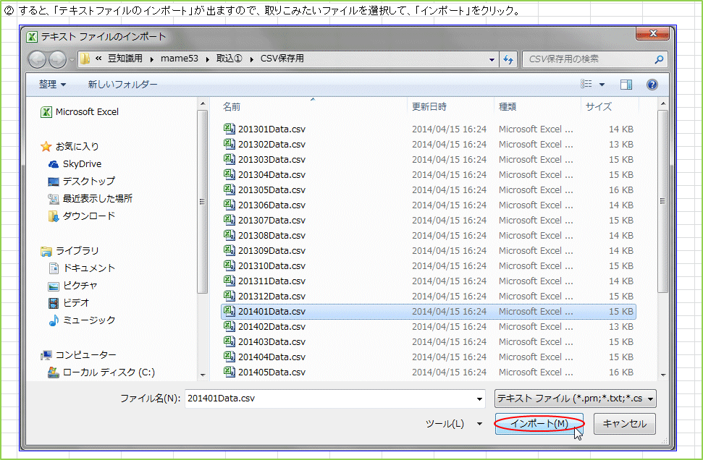Select お気に入り favorites star item
The height and width of the screenshot is (460, 703).
(x=70, y=147)
